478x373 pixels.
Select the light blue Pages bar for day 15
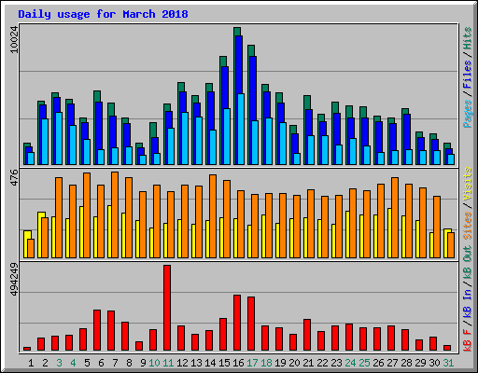(x=227, y=136)
